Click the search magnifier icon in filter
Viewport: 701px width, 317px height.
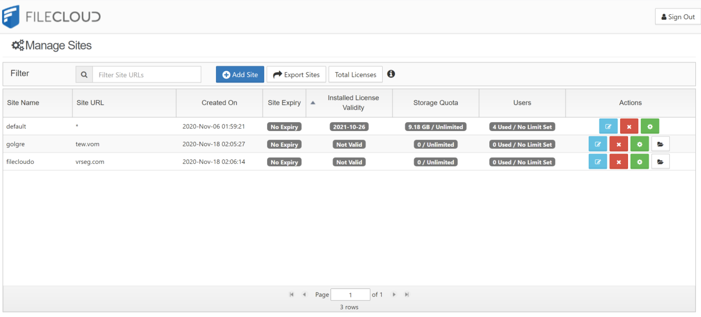pyautogui.click(x=84, y=75)
